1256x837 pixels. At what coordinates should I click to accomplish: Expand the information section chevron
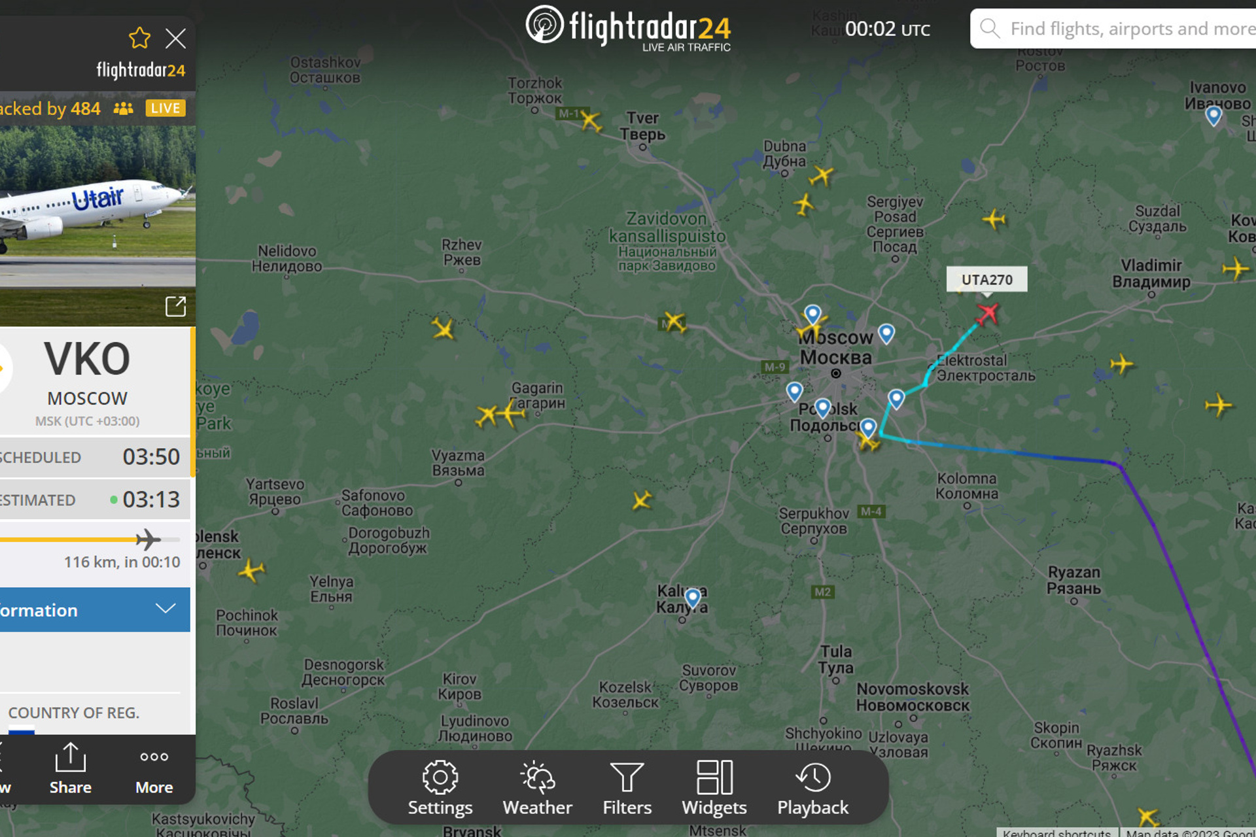(166, 609)
